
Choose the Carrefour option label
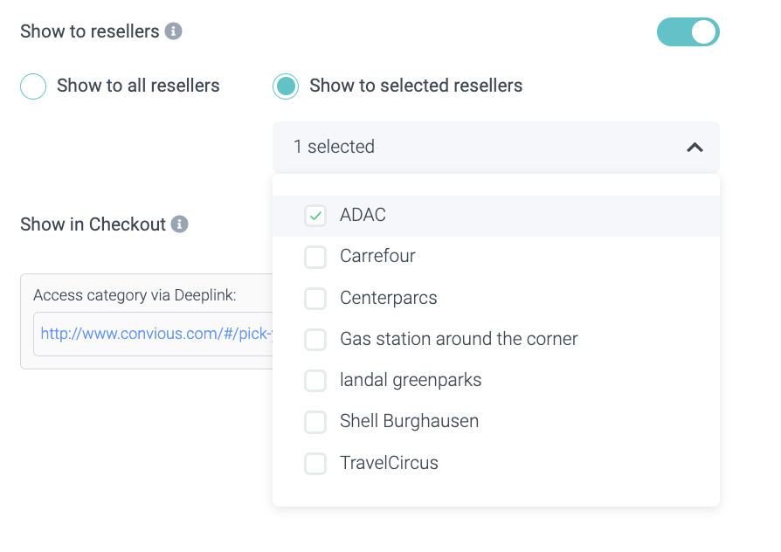point(377,257)
